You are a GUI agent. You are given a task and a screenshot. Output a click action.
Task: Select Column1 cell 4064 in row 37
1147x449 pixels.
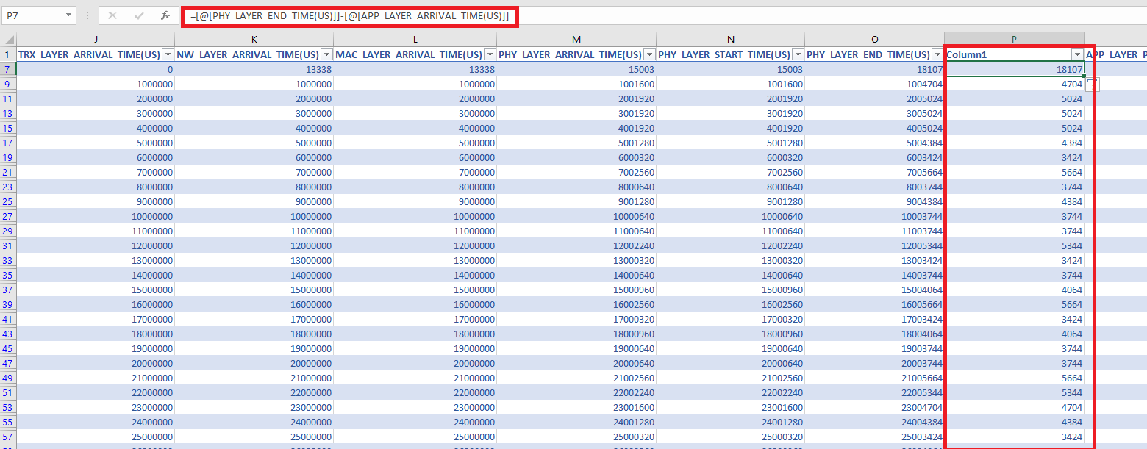pyautogui.click(x=1015, y=290)
